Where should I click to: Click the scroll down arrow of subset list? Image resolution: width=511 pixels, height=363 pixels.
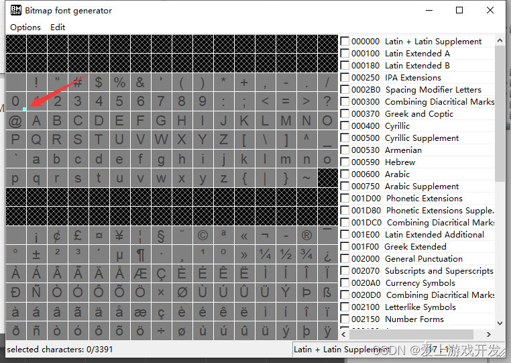[x=500, y=323]
